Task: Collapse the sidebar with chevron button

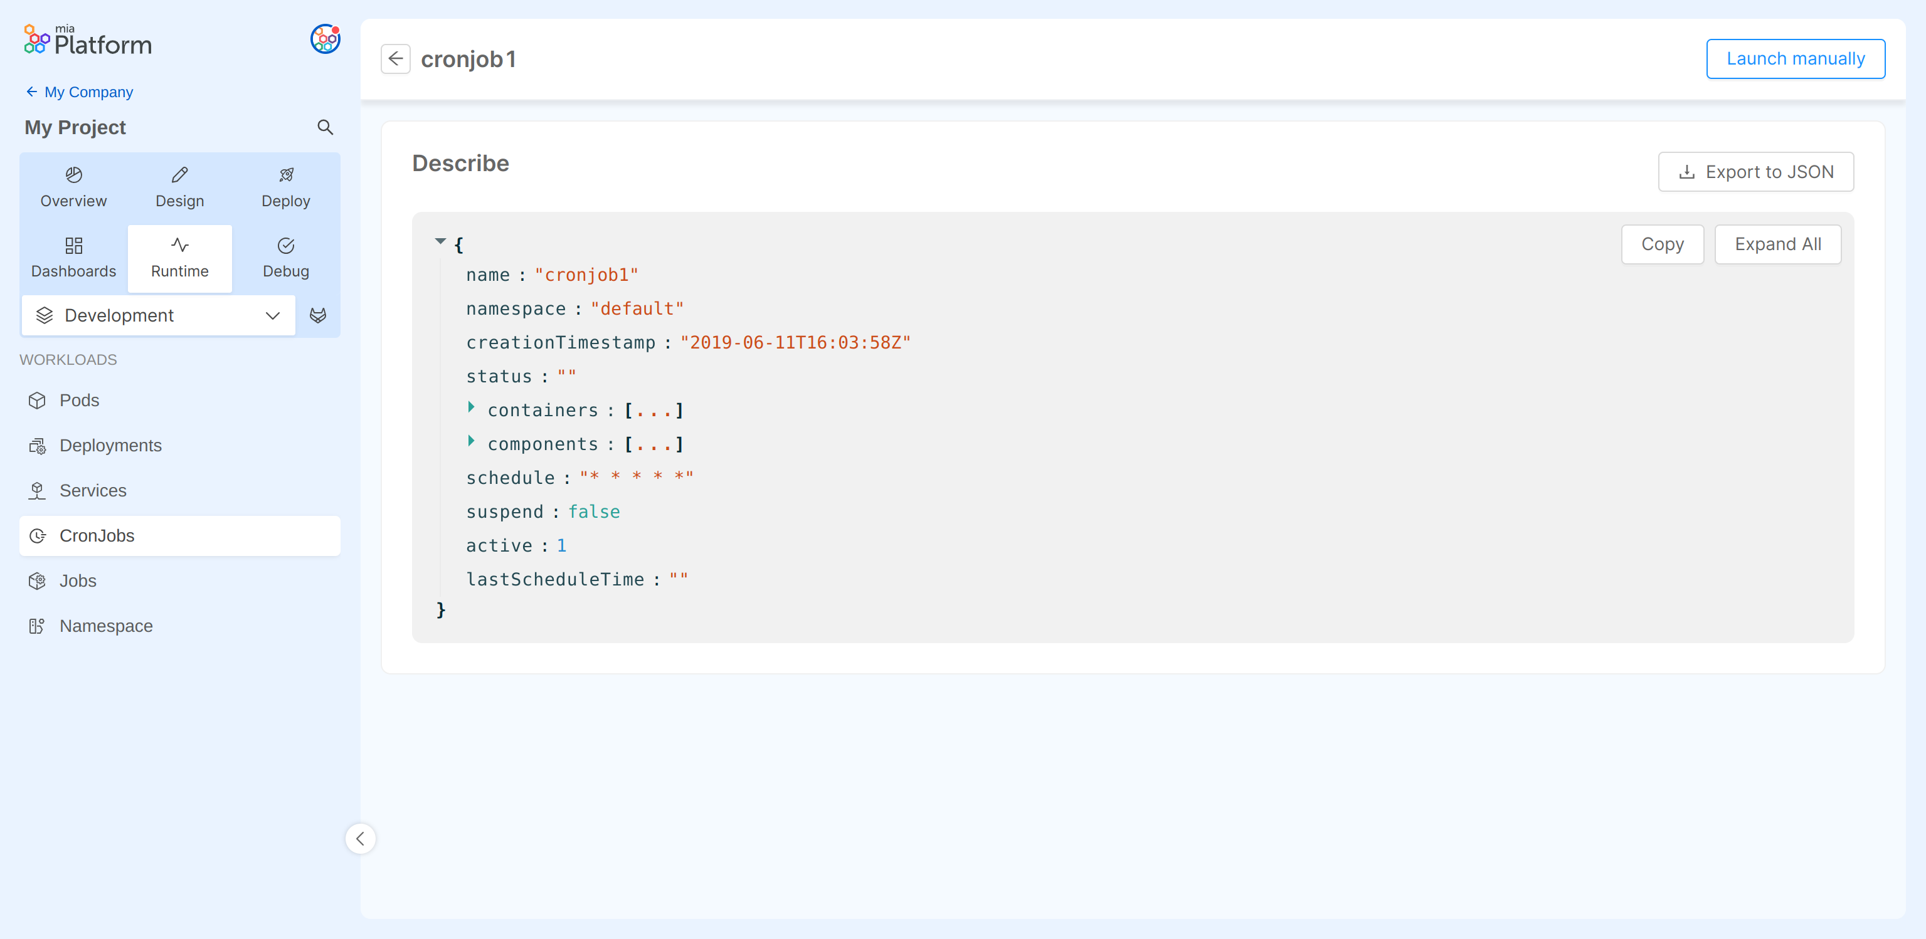Action: pos(361,838)
